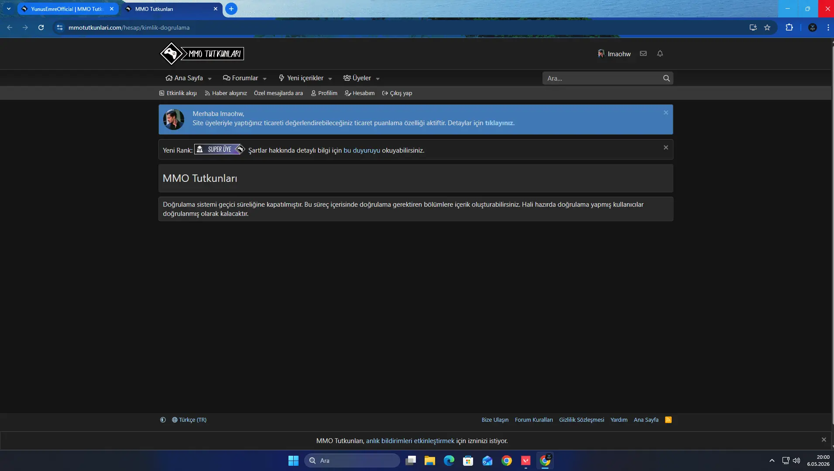Image resolution: width=834 pixels, height=471 pixels.
Task: Dismiss the blue Merhaba Imaohw notice
Action: click(x=666, y=113)
